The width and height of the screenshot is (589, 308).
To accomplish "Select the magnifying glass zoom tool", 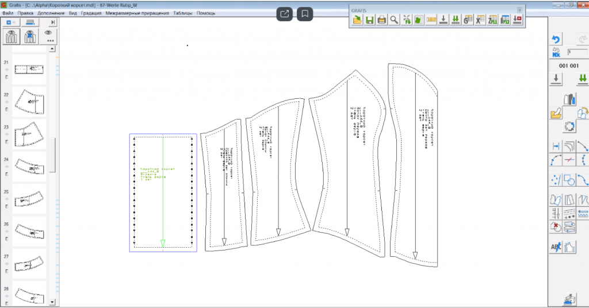I will tap(394, 20).
